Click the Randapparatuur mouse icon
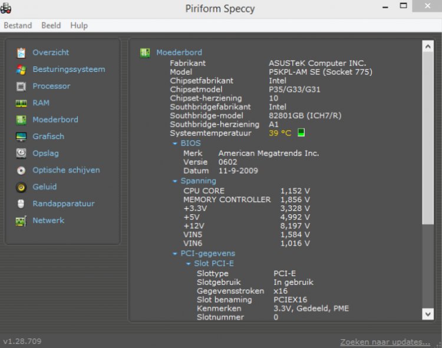 click(21, 204)
